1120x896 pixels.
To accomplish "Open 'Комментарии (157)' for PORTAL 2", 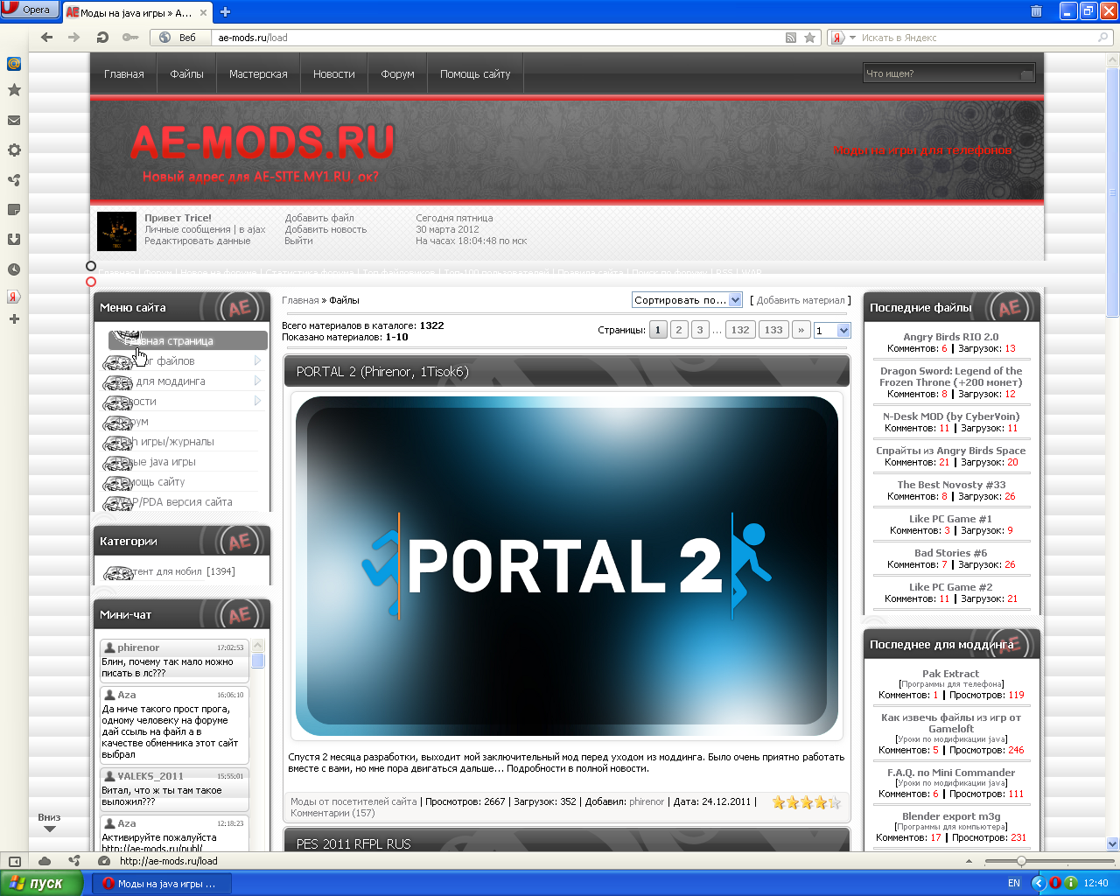I will point(332,813).
